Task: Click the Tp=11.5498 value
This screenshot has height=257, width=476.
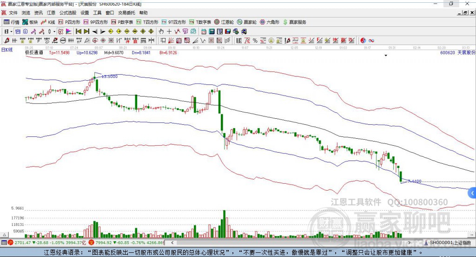Action: (x=59, y=52)
